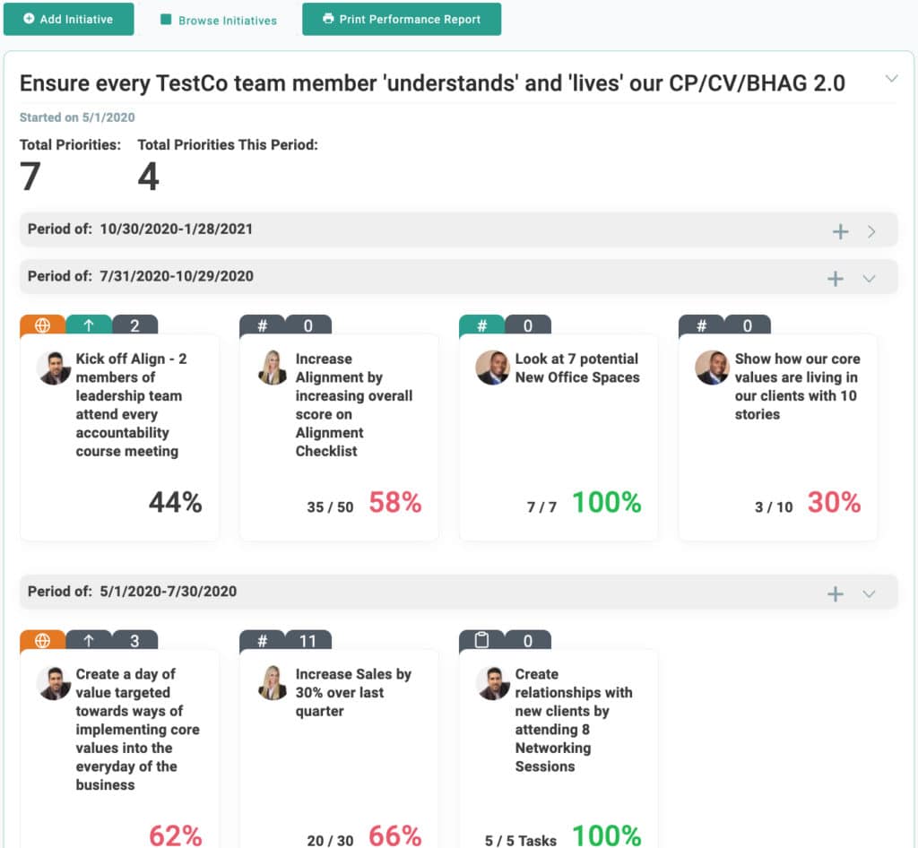Expand the 10/30/2020-1/28/2021 period row
The height and width of the screenshot is (848, 918).
[871, 230]
